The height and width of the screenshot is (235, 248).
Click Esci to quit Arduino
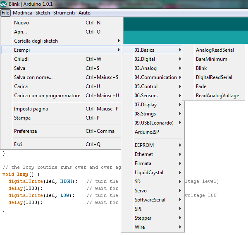click(x=18, y=144)
